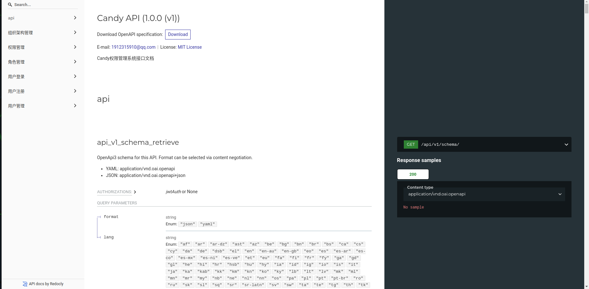Click the search magnifier icon
The width and height of the screenshot is (589, 289).
point(10,5)
